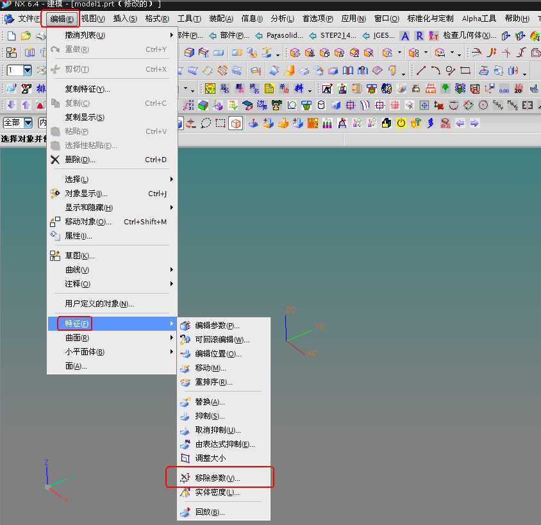
Task: Select 调整大小 menu entry
Action: coord(224,458)
